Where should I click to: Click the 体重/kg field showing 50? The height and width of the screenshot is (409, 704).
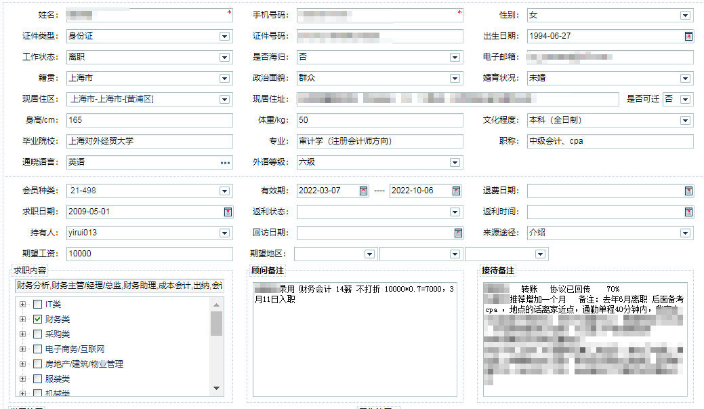pos(380,120)
